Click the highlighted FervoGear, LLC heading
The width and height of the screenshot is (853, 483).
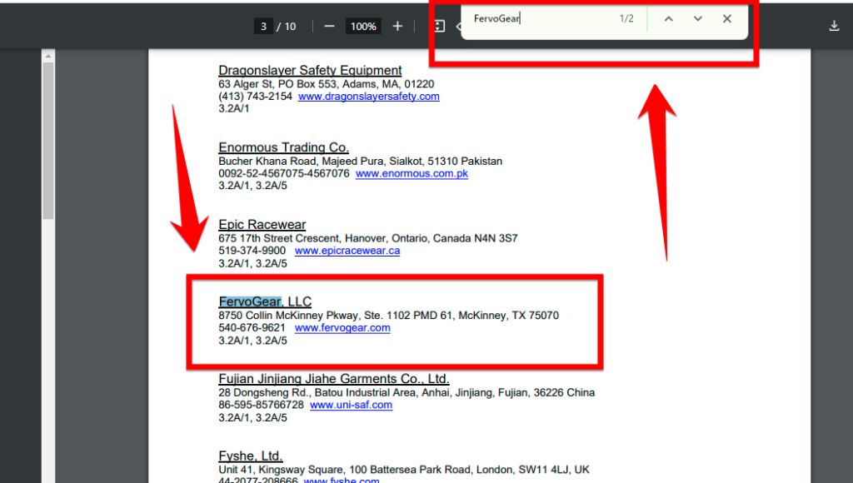[265, 301]
